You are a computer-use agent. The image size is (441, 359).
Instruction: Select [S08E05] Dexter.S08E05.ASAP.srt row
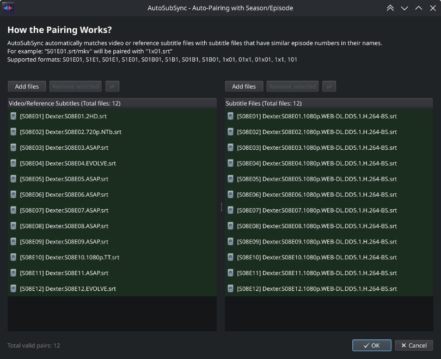pyautogui.click(x=112, y=179)
